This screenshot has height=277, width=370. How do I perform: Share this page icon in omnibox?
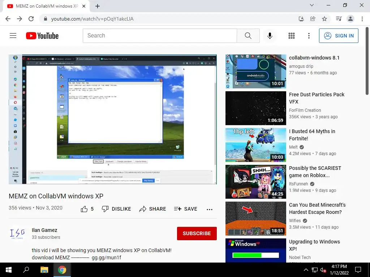click(313, 19)
